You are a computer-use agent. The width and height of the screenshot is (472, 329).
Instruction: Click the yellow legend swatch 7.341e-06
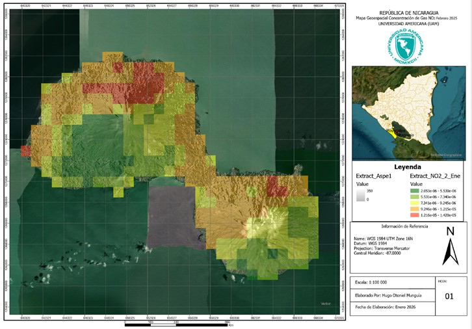415,203
